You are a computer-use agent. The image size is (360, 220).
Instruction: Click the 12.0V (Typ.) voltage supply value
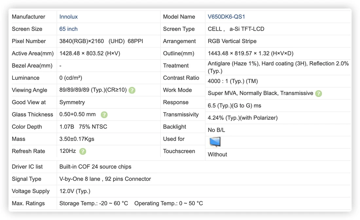75,191
